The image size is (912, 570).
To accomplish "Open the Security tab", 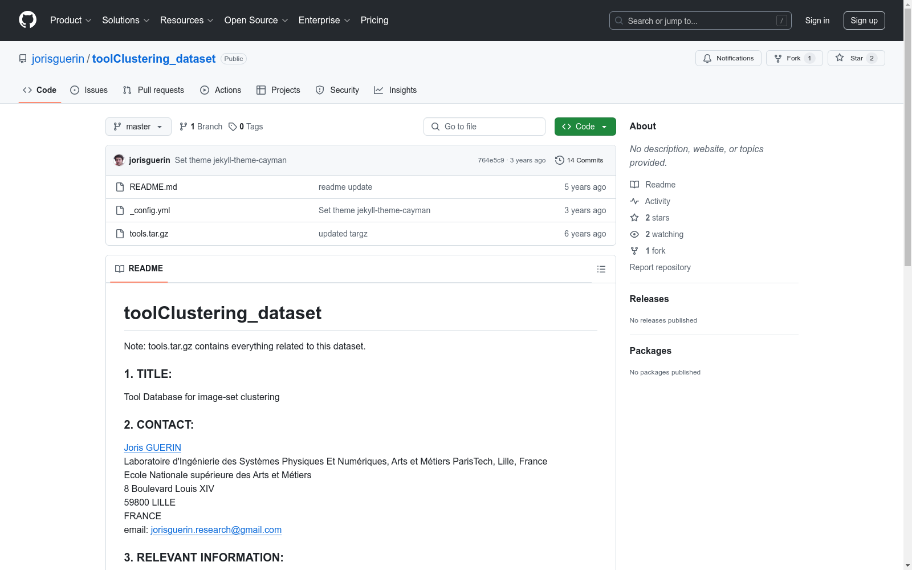I will [337, 90].
